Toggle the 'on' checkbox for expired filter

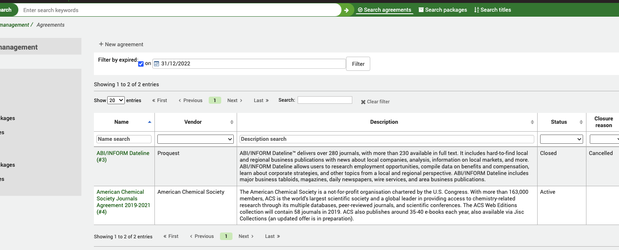(141, 63)
